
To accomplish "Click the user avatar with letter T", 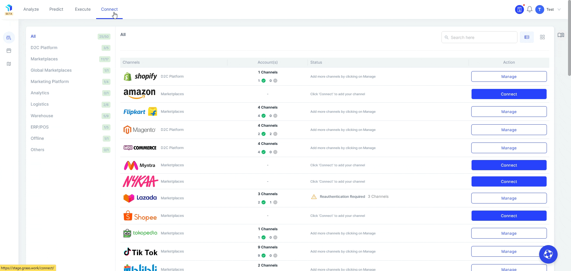I will pos(539,10).
